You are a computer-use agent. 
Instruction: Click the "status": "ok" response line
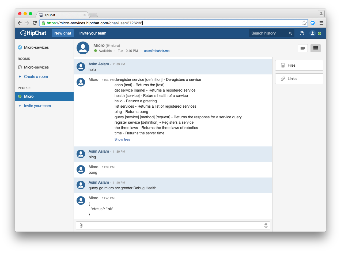tap(102, 209)
